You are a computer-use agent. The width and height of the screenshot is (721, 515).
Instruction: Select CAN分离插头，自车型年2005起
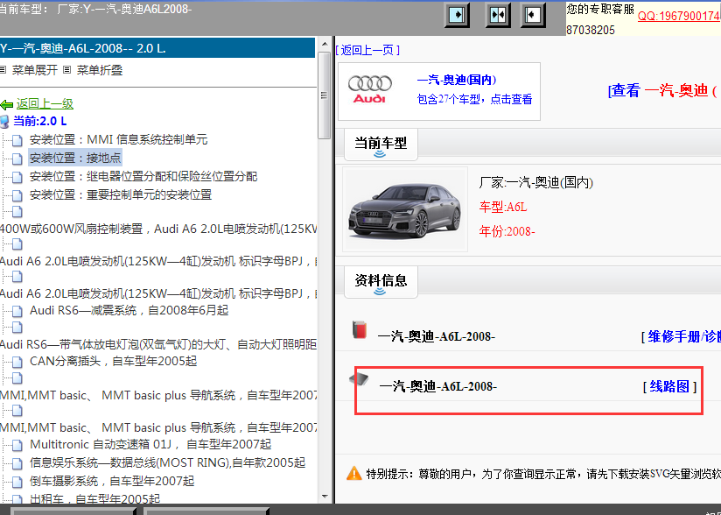point(113,361)
